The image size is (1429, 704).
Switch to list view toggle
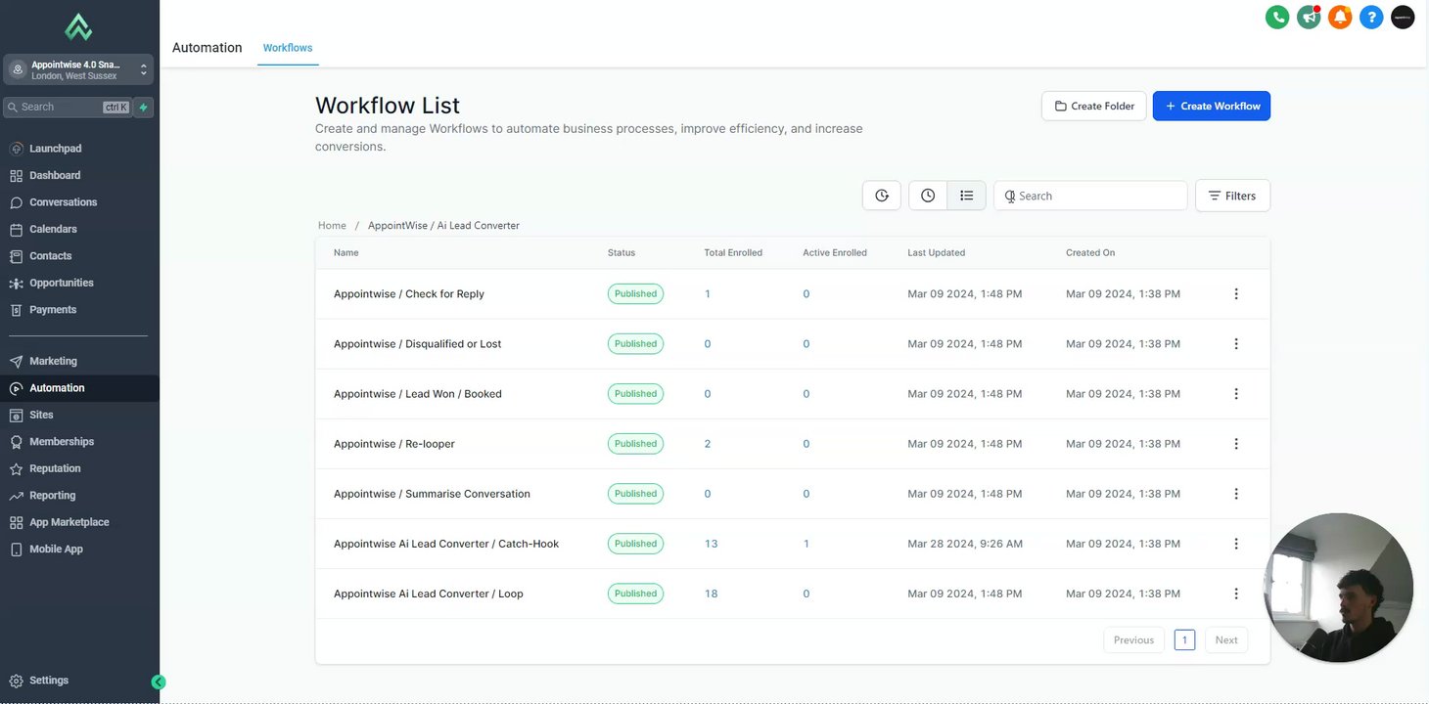pos(966,196)
